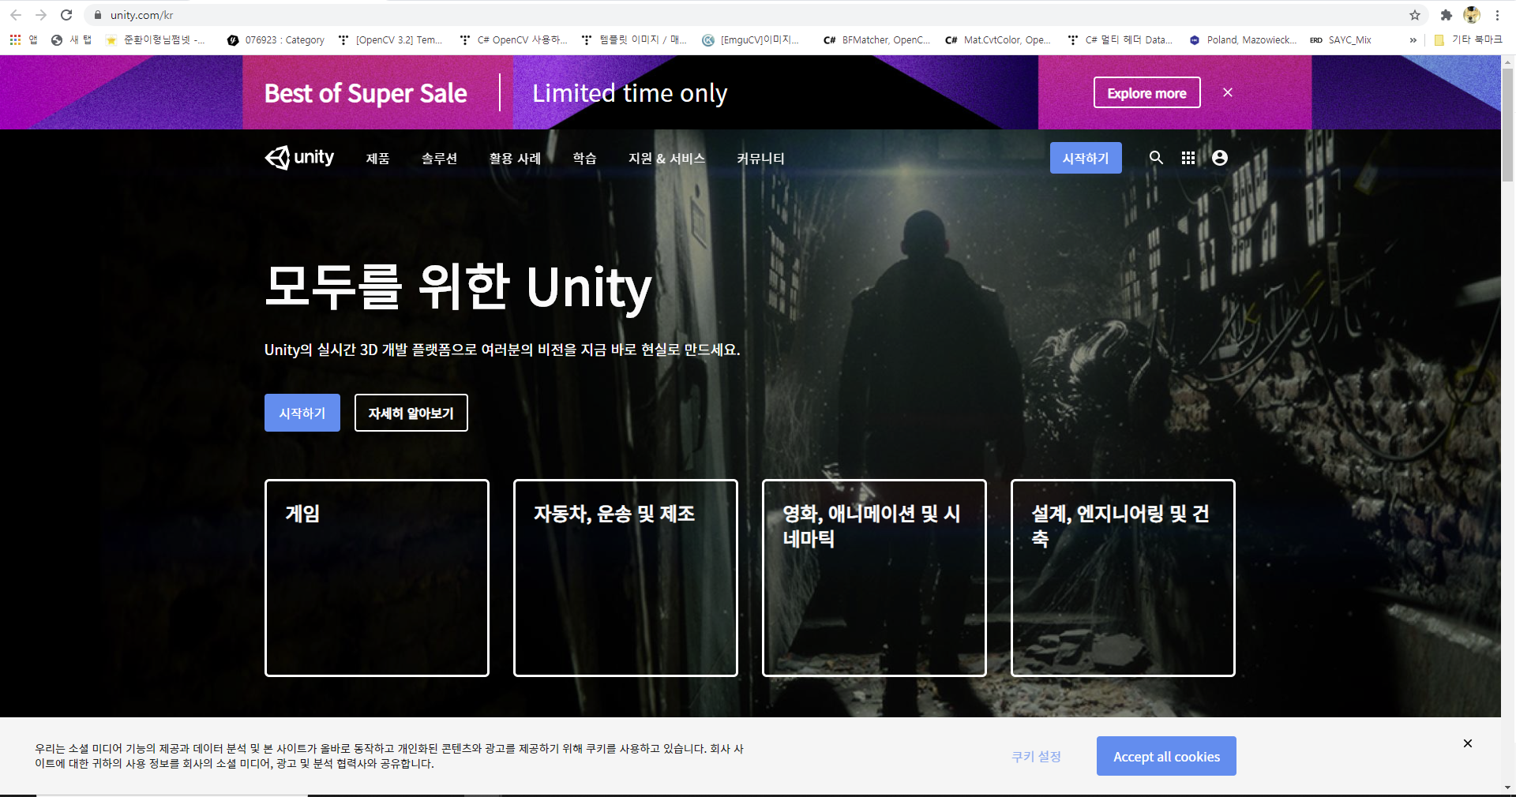Click the Explore more banner button

click(x=1146, y=92)
